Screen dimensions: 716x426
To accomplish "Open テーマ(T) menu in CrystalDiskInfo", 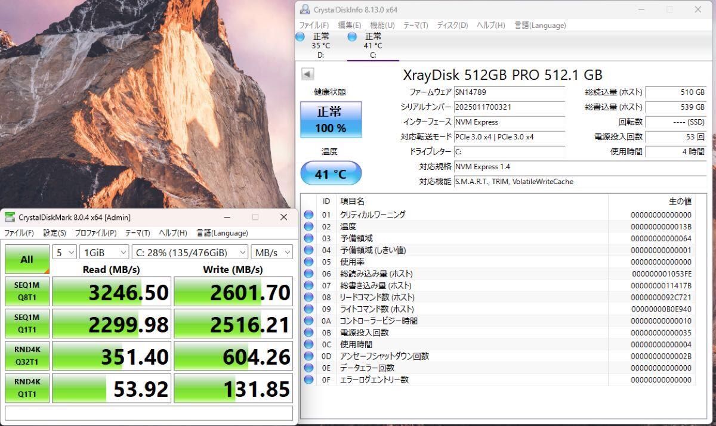I will pos(416,25).
